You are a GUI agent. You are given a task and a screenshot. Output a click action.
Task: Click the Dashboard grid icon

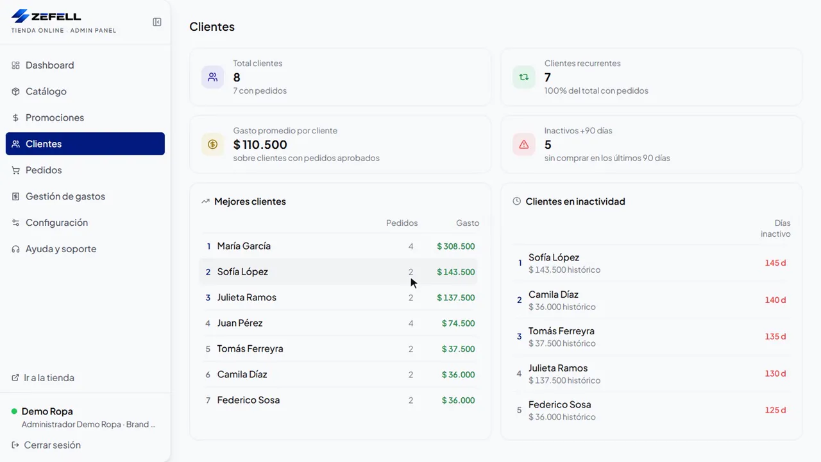coord(15,65)
